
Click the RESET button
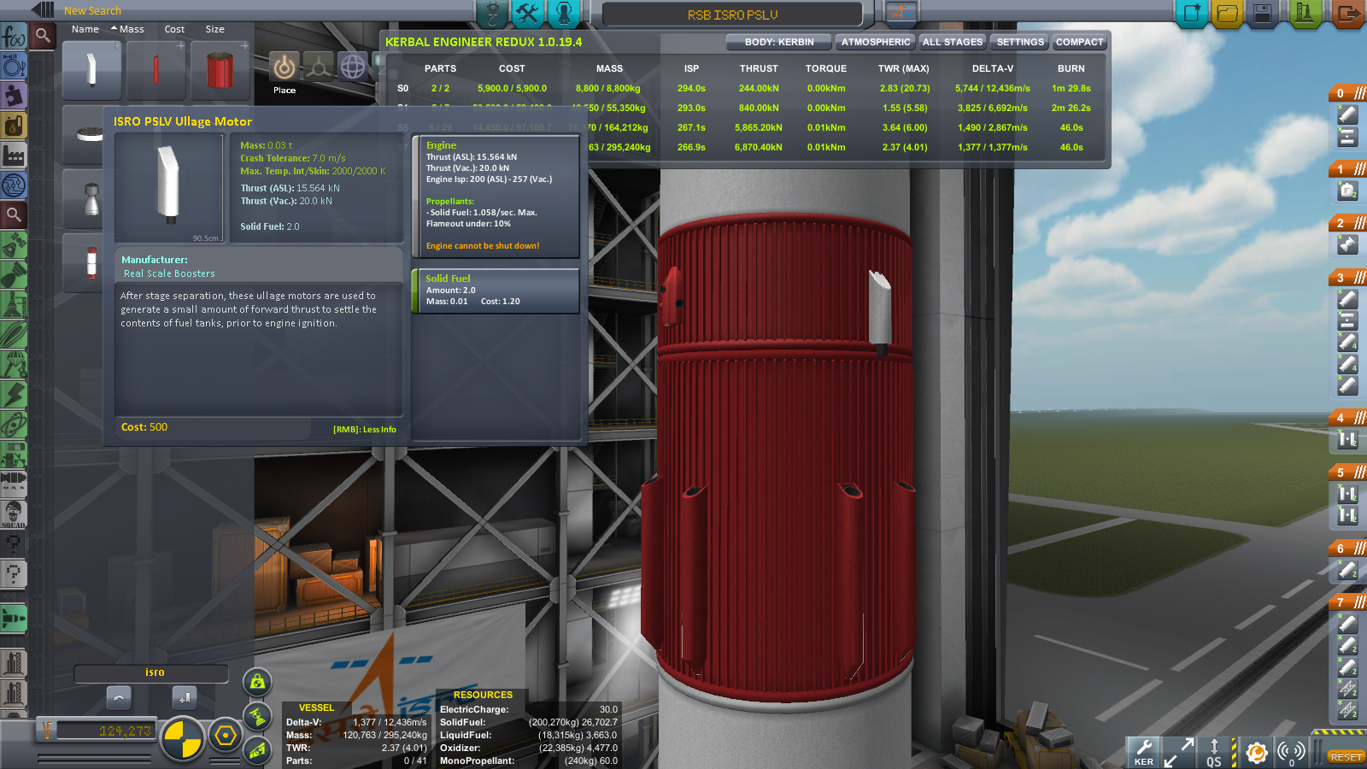[1346, 757]
